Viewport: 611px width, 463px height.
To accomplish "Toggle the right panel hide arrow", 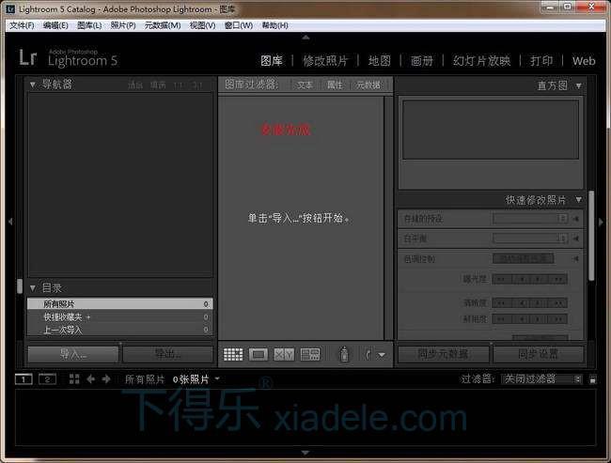I will pos(601,222).
